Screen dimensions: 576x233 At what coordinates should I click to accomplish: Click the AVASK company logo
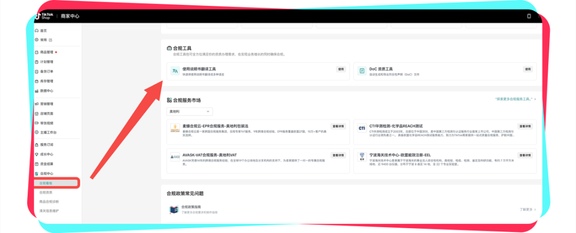175,157
